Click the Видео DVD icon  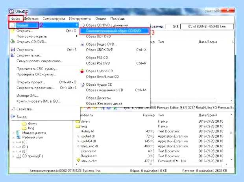click(x=83, y=44)
